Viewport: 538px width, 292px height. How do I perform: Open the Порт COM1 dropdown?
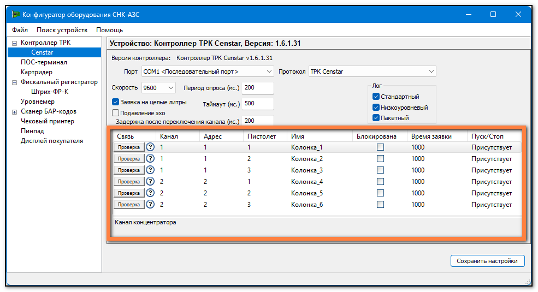pyautogui.click(x=207, y=71)
